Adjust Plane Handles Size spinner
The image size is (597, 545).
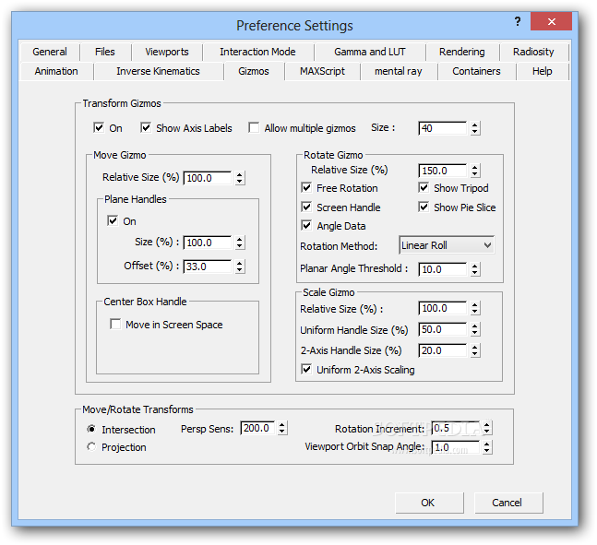click(239, 243)
